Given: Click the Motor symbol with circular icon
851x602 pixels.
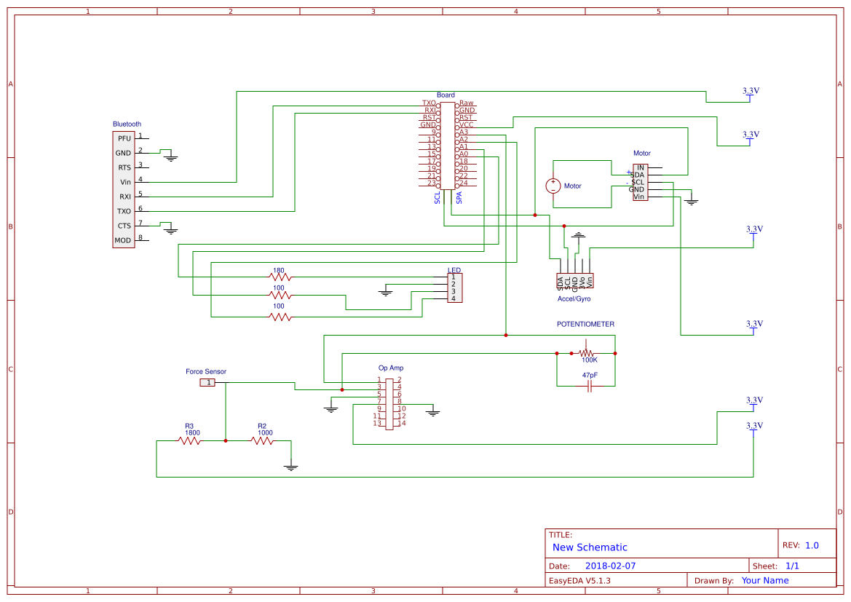Looking at the screenshot, I should 555,184.
